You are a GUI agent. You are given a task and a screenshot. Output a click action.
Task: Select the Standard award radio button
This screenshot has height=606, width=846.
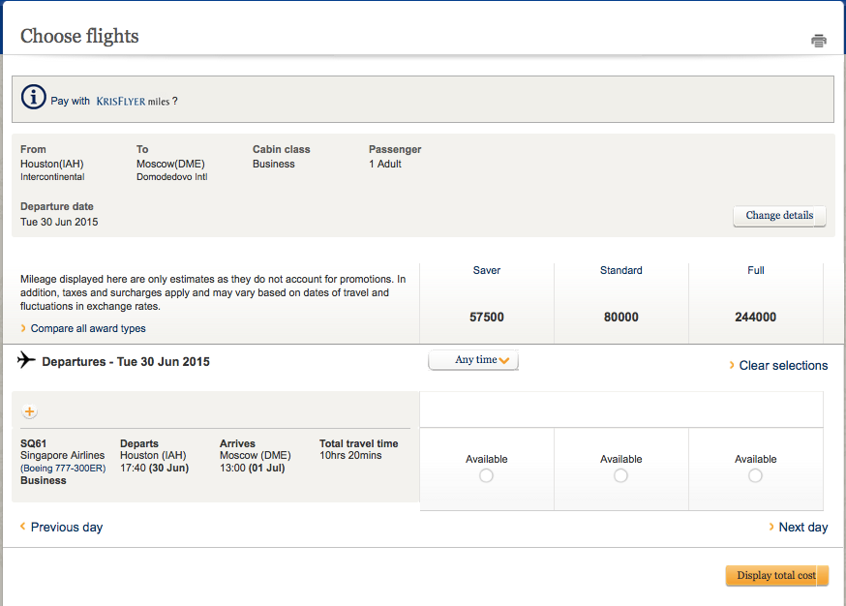[x=620, y=475]
